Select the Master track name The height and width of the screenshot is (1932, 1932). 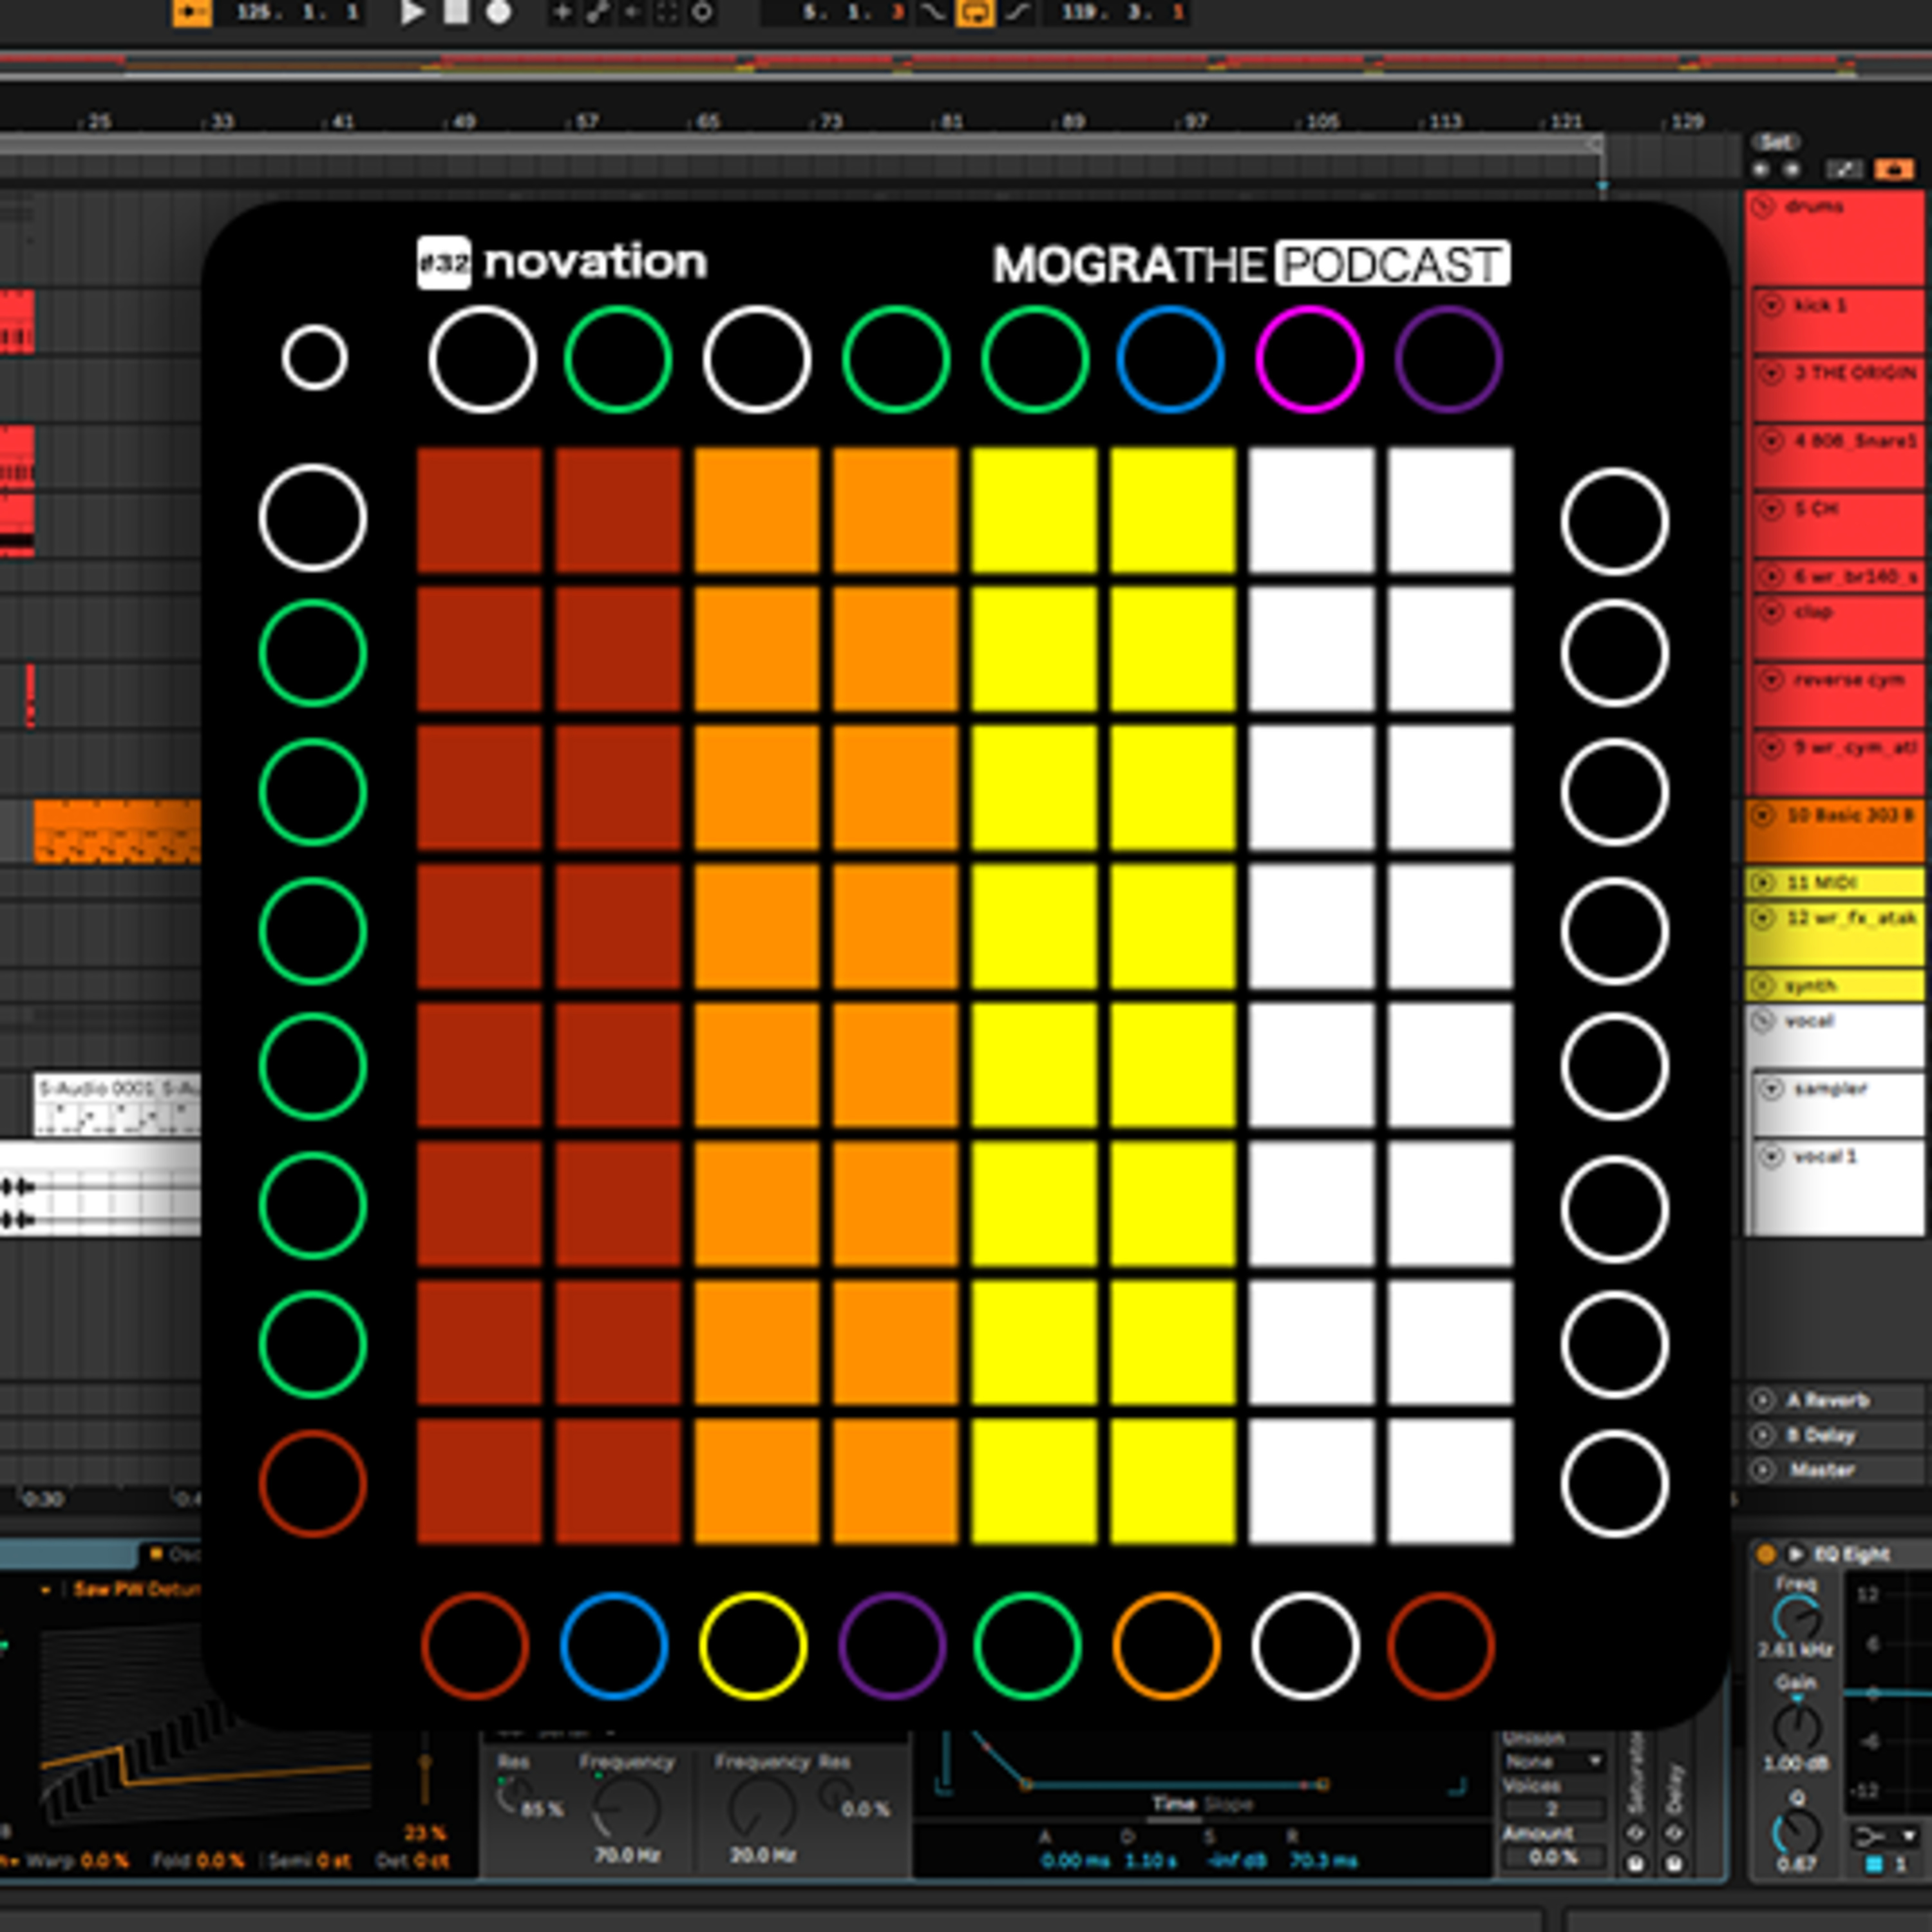click(x=1822, y=1470)
